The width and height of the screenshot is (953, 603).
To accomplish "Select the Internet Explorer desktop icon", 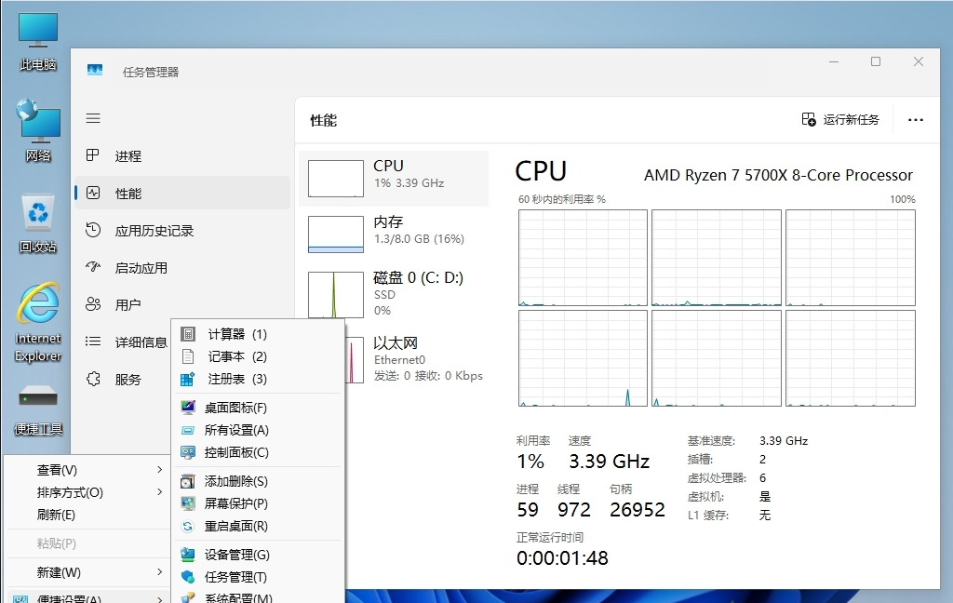I will [37, 322].
